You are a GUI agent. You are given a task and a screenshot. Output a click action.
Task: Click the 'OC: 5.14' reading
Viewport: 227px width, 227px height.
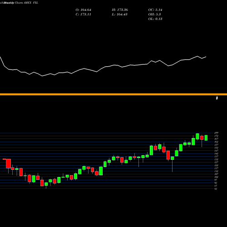click(x=155, y=10)
